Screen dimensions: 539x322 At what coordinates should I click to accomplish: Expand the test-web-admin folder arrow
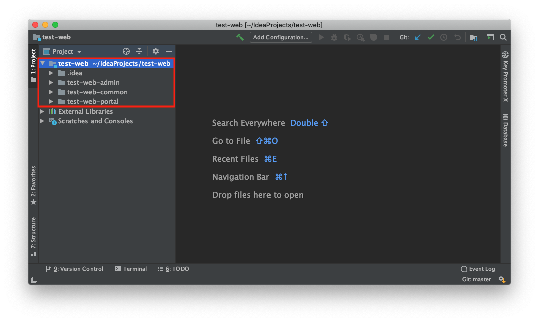pos(51,83)
